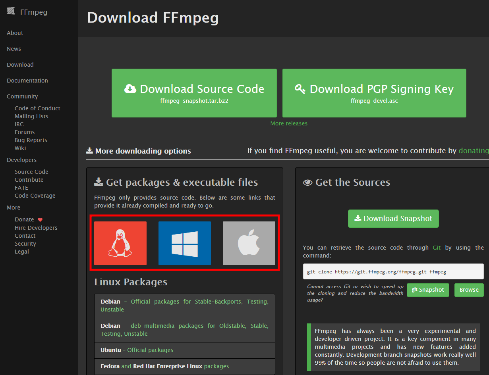489x375 pixels.
Task: Open Contact link in sidebar
Action: (25, 236)
